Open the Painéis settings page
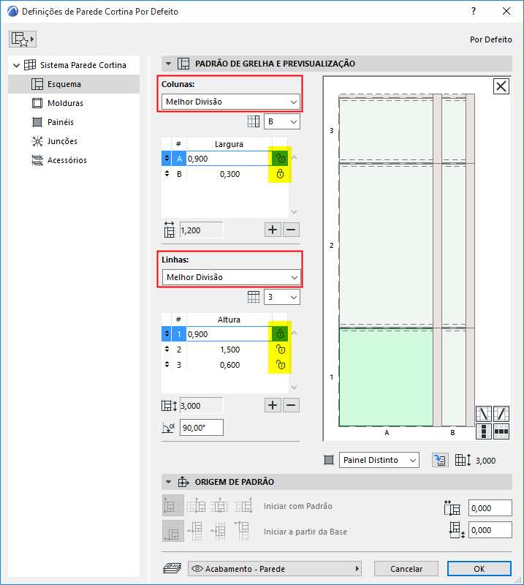The width and height of the screenshot is (524, 585). pos(74,122)
